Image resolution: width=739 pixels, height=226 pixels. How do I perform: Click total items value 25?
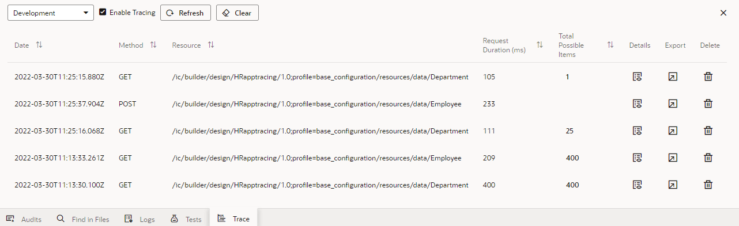click(570, 131)
